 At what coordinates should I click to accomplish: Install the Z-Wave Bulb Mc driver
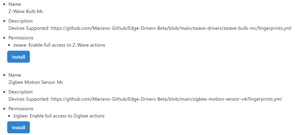pos(18,57)
